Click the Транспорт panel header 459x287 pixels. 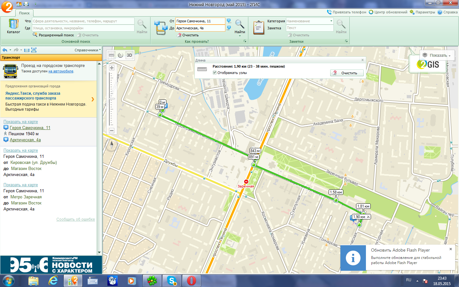pyautogui.click(x=51, y=57)
